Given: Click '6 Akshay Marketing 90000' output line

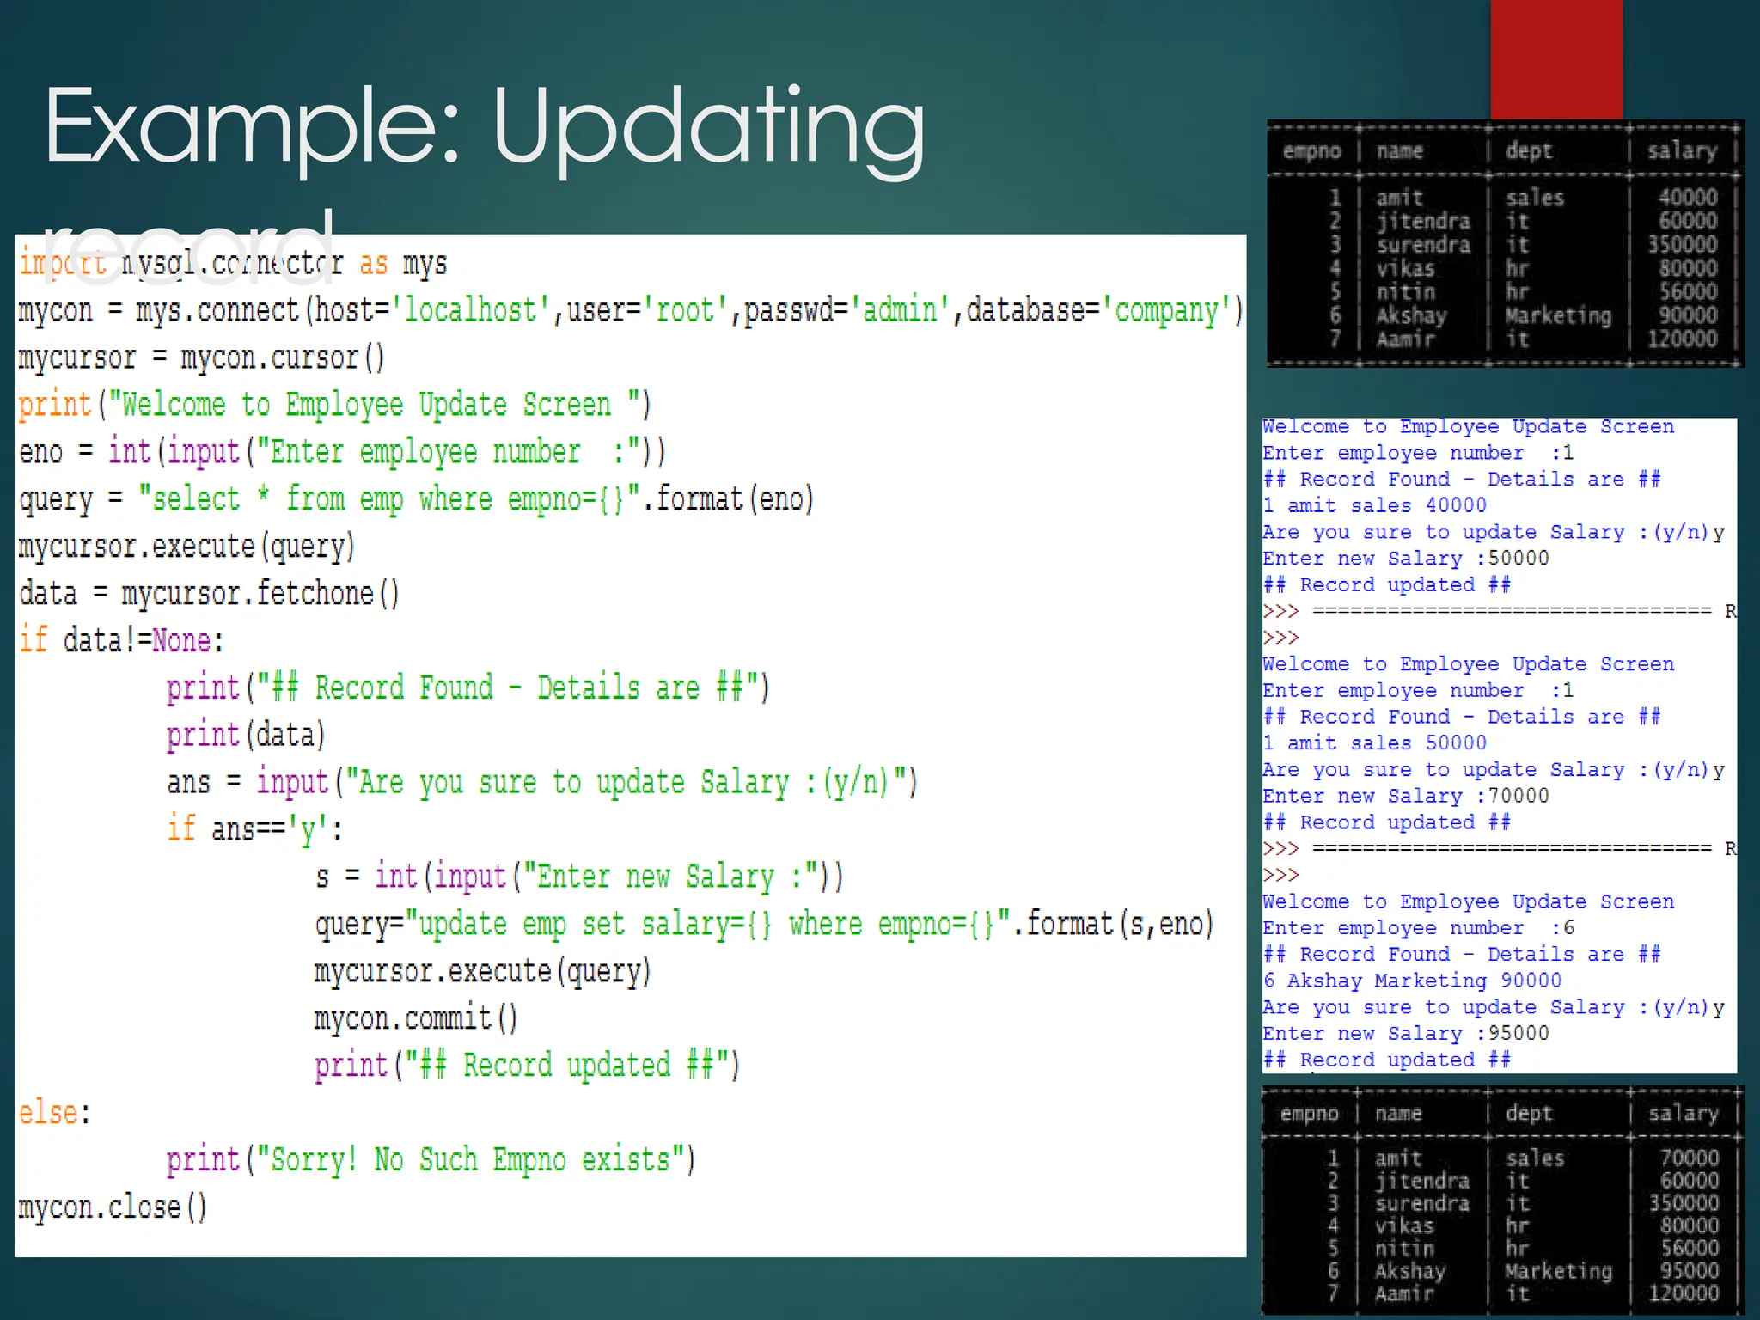Looking at the screenshot, I should [1411, 981].
